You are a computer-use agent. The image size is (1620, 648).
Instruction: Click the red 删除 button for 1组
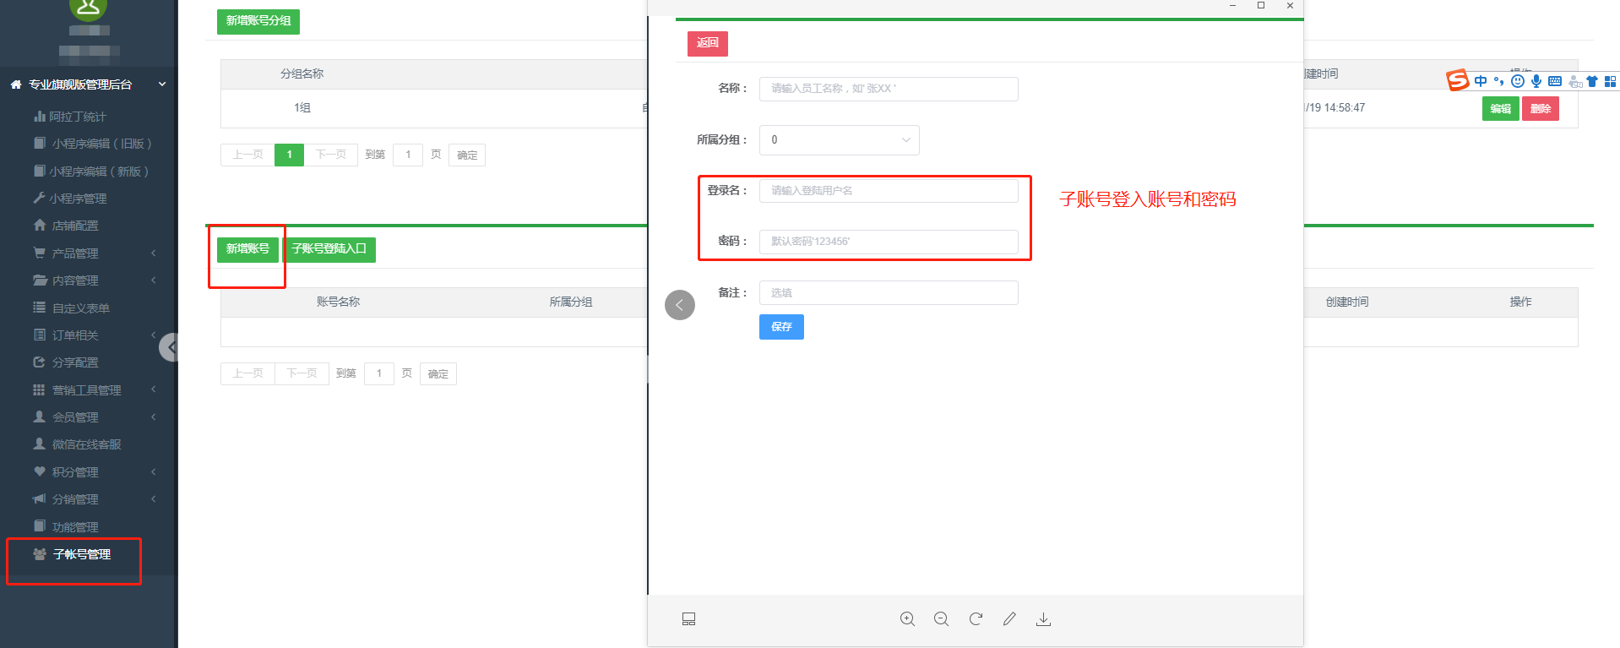(1540, 109)
